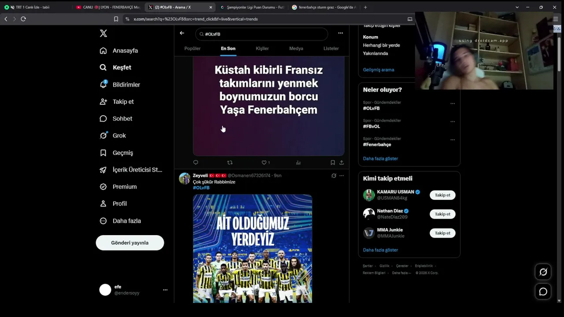Follow MMA Junkie
This screenshot has width=564, height=317.
tap(443, 233)
